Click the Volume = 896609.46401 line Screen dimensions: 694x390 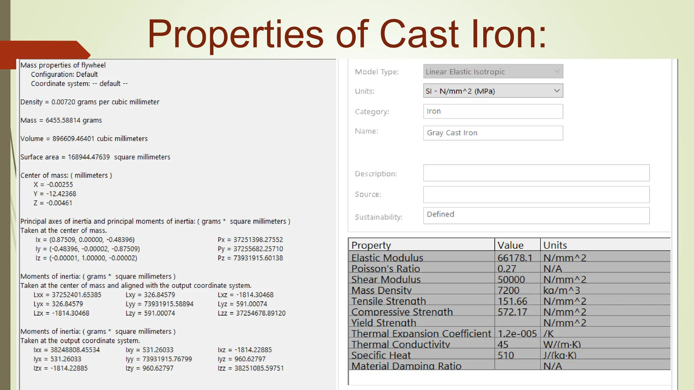(x=84, y=138)
